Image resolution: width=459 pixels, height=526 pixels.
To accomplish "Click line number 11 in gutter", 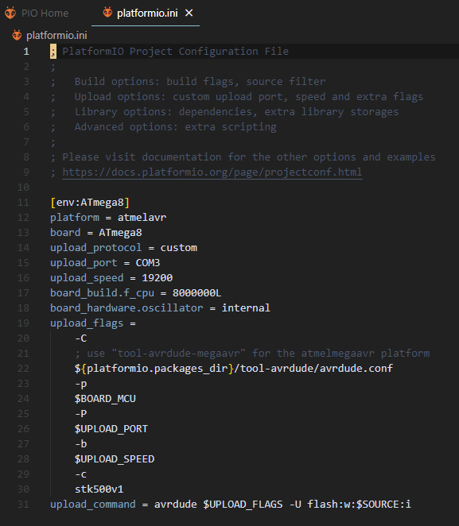I will point(23,203).
